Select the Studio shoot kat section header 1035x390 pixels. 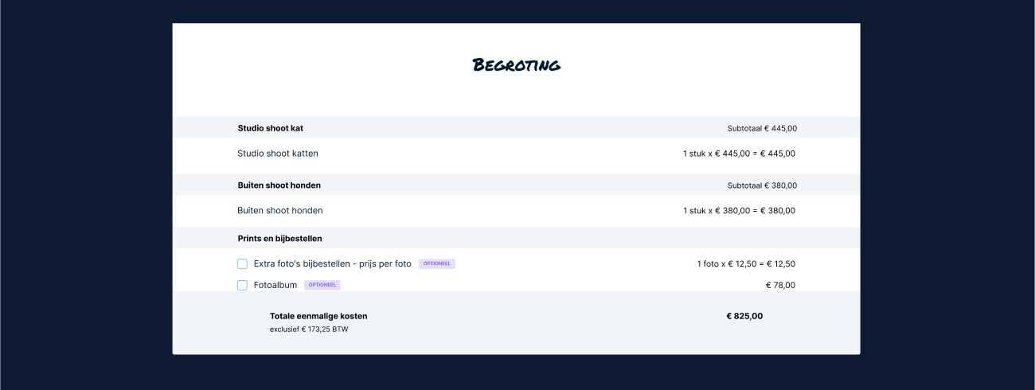pos(270,128)
